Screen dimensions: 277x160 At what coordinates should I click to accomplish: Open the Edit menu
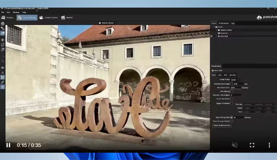click(8, 12)
